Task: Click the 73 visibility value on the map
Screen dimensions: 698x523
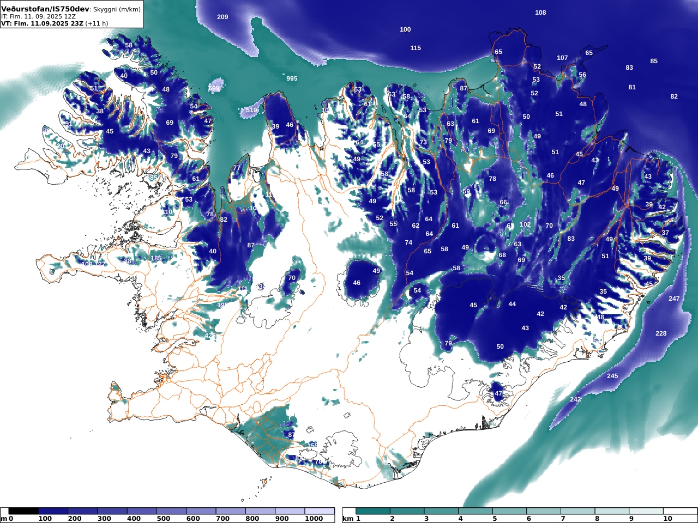Action: (x=423, y=142)
